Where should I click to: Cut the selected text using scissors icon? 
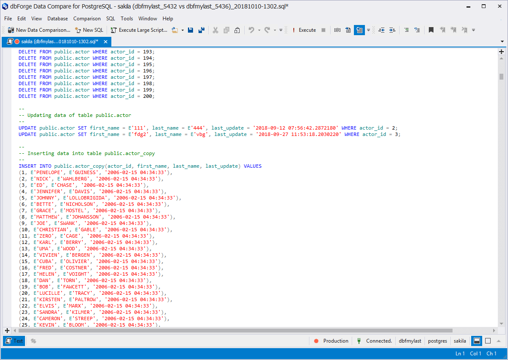[215, 30]
